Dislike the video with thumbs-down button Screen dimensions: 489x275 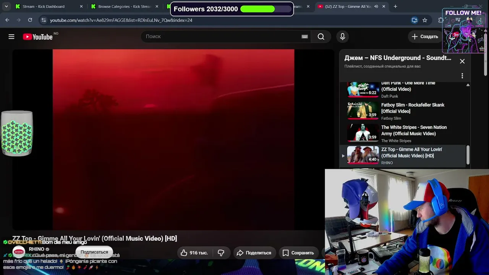(221, 253)
